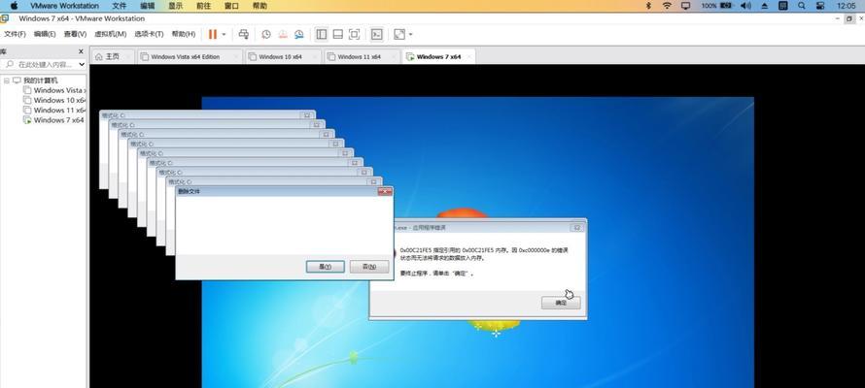Click the 删除文件 dialog title text
Image resolution: width=865 pixels, height=388 pixels.
(x=189, y=191)
